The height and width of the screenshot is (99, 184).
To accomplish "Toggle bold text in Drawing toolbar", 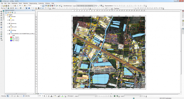I will point(44,96).
